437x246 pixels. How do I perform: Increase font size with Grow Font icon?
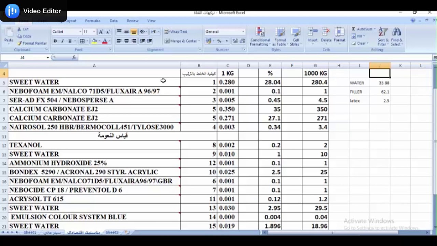tap(101, 32)
